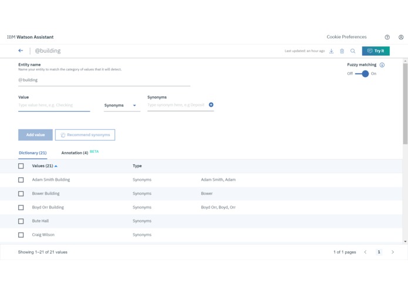Select all values header checkbox
This screenshot has width=408, height=290.
(21, 166)
